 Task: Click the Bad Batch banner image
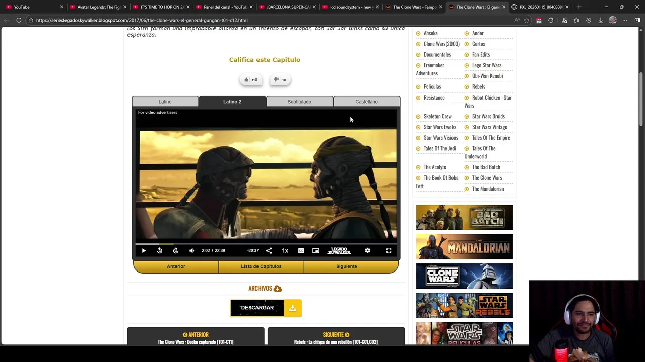tap(464, 217)
